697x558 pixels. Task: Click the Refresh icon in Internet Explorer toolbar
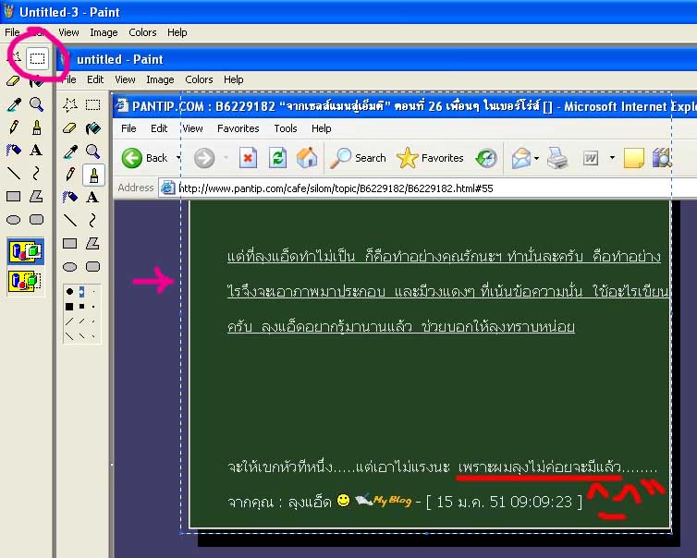point(277,158)
